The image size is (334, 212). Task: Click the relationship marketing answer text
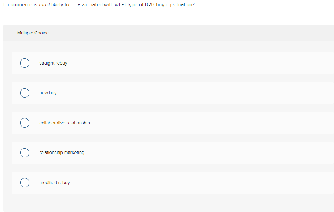point(62,153)
